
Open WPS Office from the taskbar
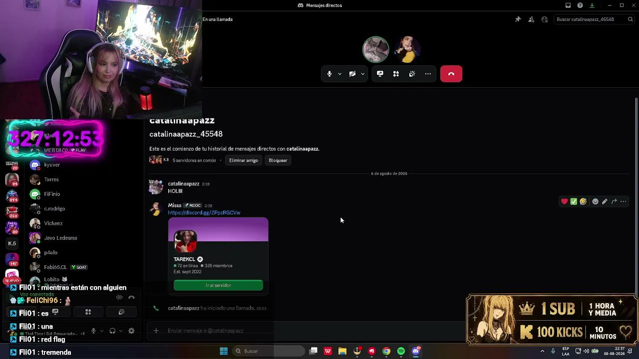click(327, 351)
